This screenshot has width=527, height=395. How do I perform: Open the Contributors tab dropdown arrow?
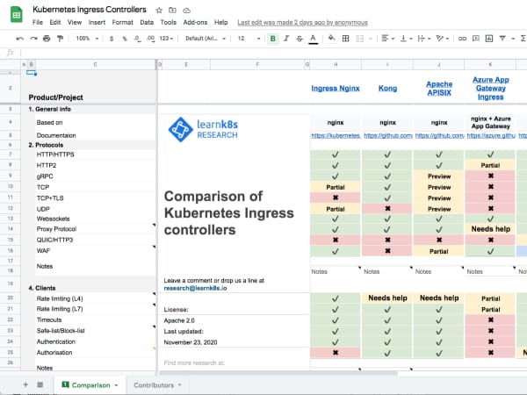(179, 385)
